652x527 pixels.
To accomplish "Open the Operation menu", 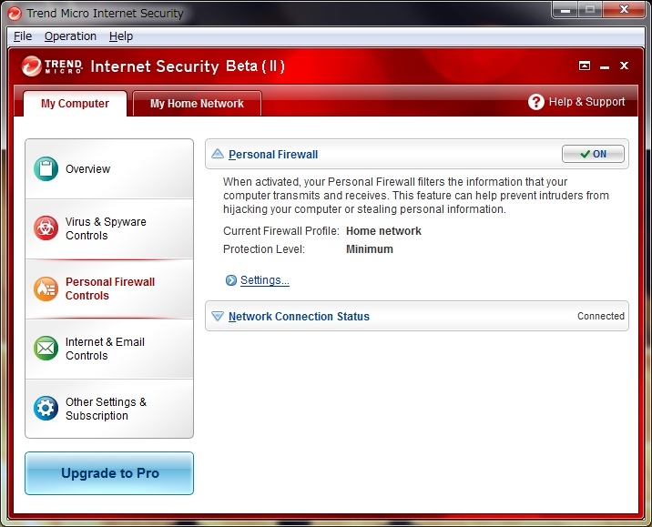I will pyautogui.click(x=70, y=36).
